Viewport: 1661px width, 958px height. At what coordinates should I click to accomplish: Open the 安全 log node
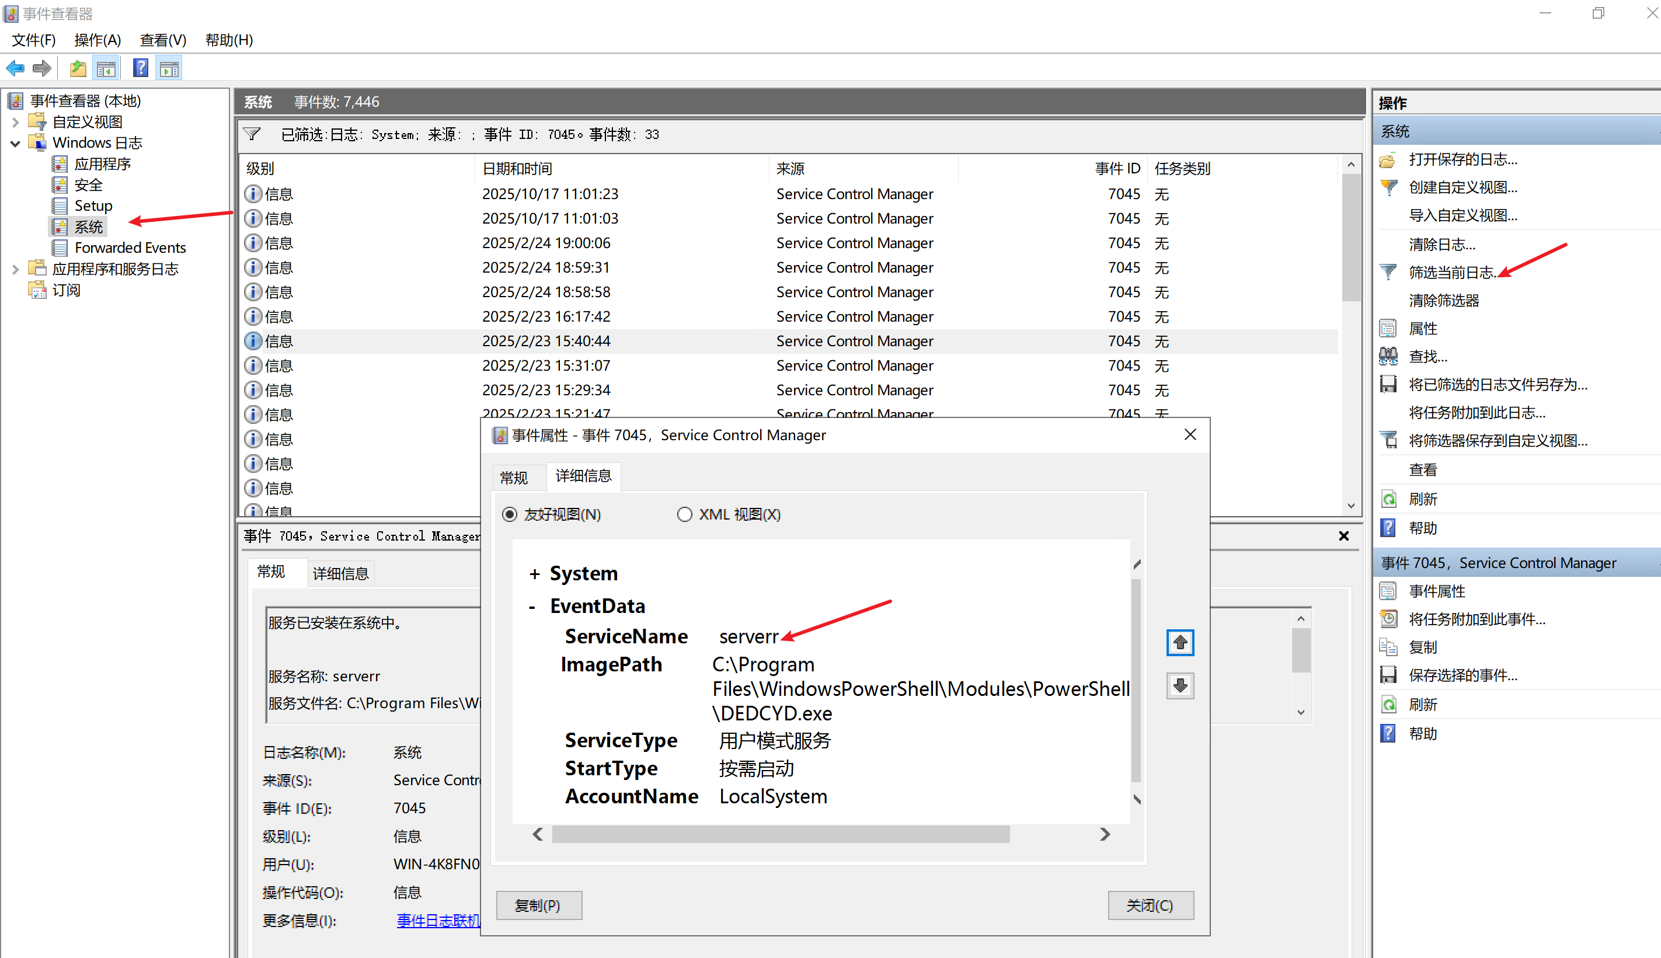(88, 185)
